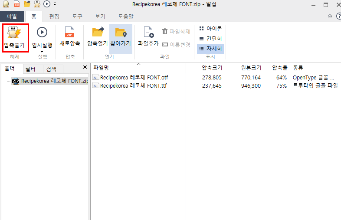Click the 찾아가기 folder location icon
341x220 pixels.
pos(121,33)
